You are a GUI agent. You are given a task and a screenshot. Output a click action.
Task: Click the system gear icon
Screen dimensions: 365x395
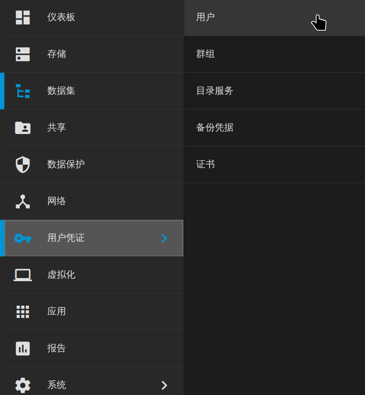coord(23,385)
